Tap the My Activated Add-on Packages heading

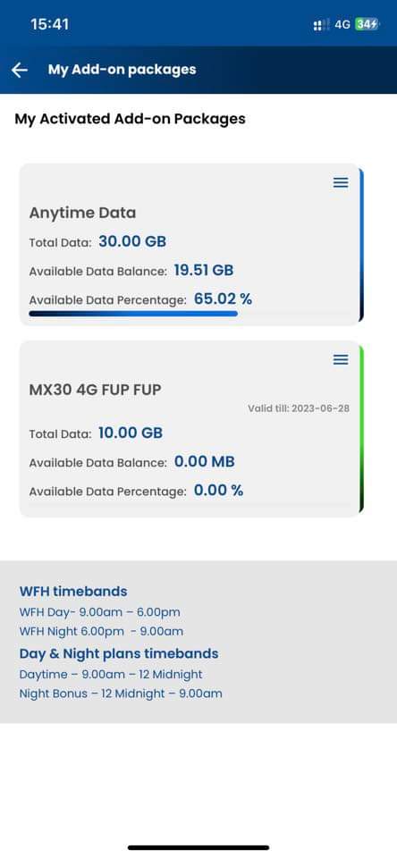130,119
